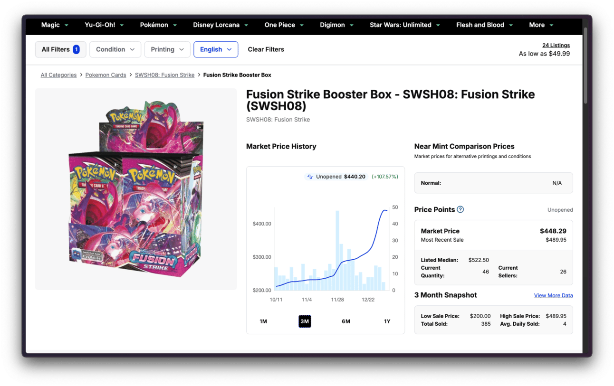Screen dimensions: 614x386
Task: Open the Magic menu
Action: click(55, 25)
